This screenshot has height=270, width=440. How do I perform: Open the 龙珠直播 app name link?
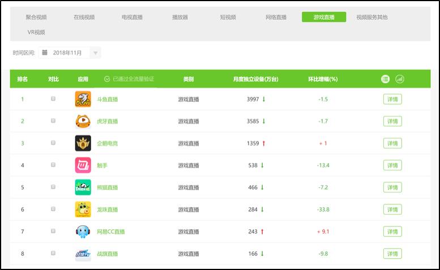pyautogui.click(x=107, y=210)
